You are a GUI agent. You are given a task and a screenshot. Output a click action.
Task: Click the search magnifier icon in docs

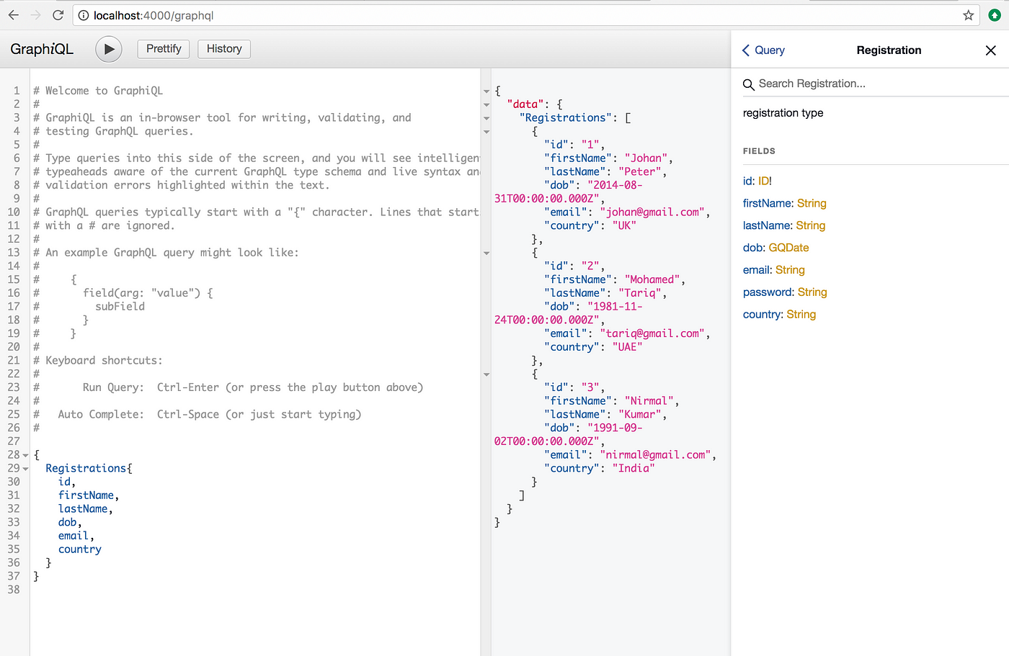749,84
